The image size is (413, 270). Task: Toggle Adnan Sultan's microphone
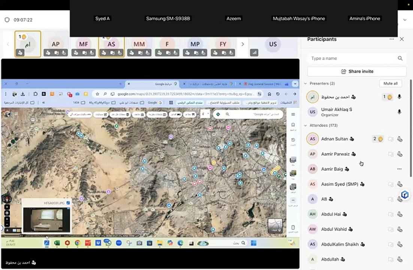tap(400, 139)
